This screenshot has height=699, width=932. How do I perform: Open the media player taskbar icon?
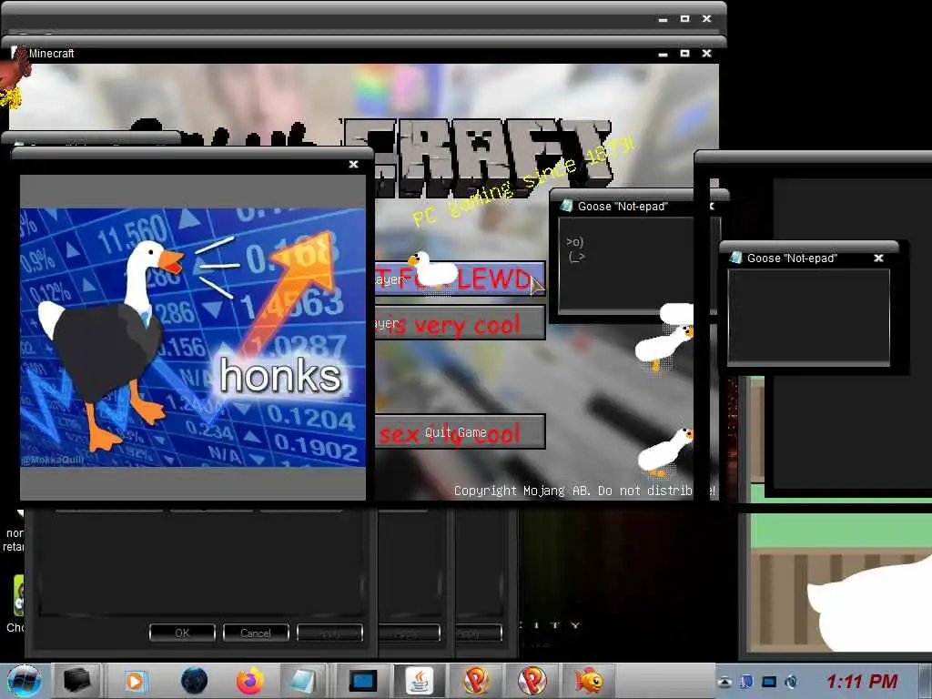point(135,681)
